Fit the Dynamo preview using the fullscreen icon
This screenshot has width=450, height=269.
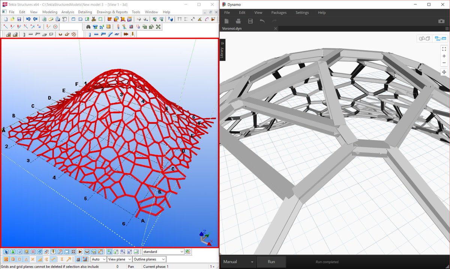[x=444, y=49]
